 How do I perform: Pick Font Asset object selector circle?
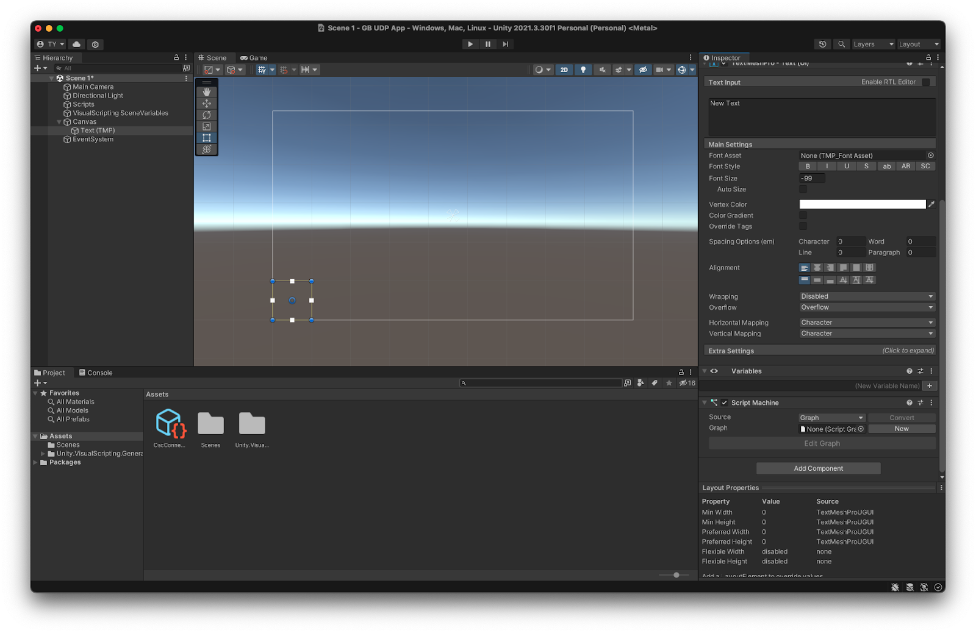(931, 156)
